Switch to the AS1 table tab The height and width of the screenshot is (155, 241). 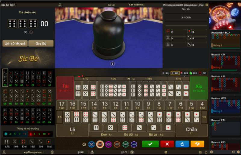click(x=203, y=73)
